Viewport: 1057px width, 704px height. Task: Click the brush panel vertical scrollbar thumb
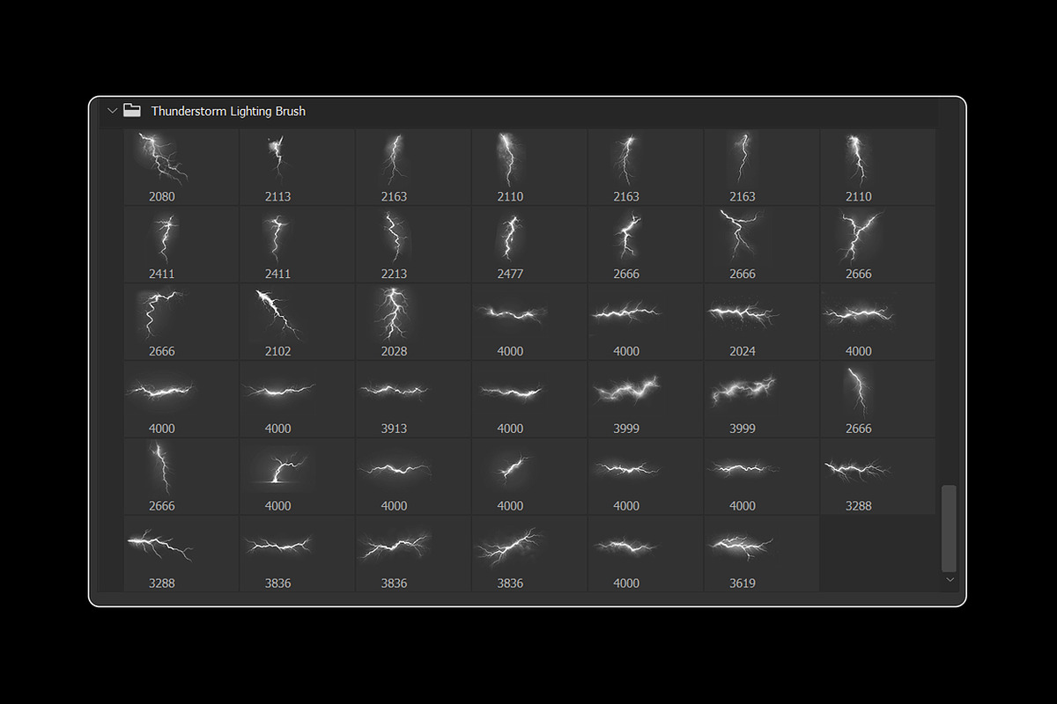(949, 528)
